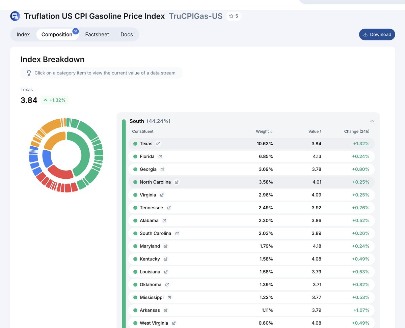The width and height of the screenshot is (405, 328).
Task: Click the lightbulb hint icon
Action: pyautogui.click(x=29, y=73)
